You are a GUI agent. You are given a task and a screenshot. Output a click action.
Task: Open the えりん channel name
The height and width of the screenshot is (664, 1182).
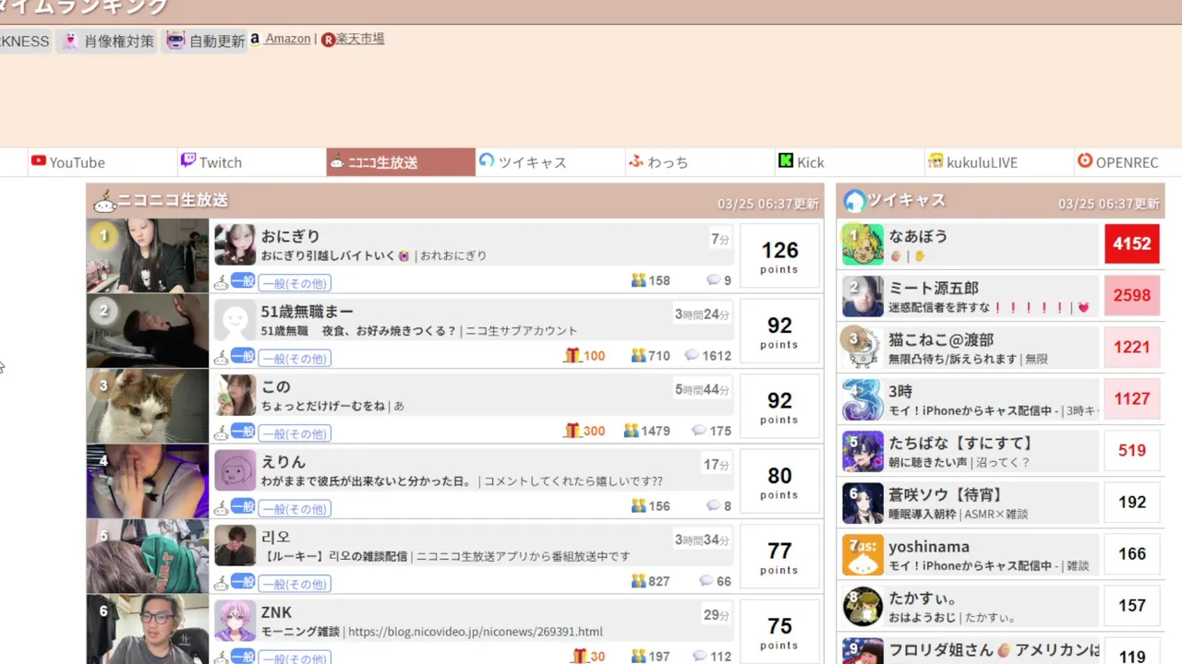click(283, 462)
